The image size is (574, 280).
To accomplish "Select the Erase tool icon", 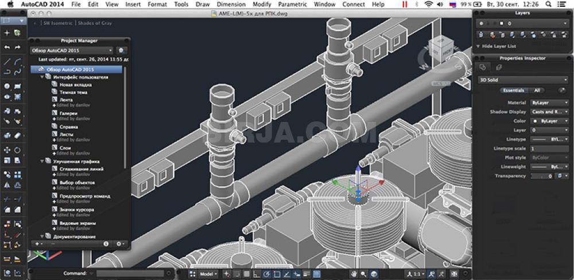I will tap(17, 136).
